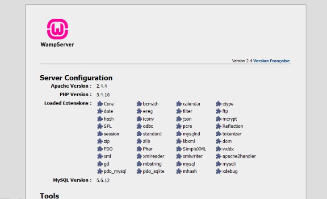Click the Apache Version label
The image size is (327, 199).
click(71, 86)
